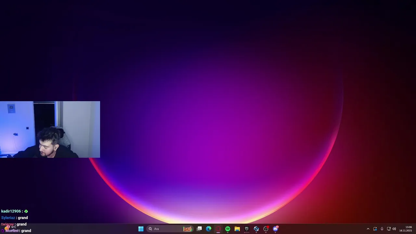
Task: Open the blue diamond app icon in taskbar
Action: click(x=256, y=229)
